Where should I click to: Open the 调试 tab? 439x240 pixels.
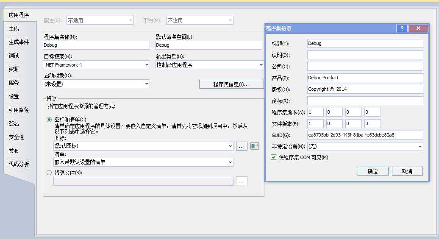point(14,56)
